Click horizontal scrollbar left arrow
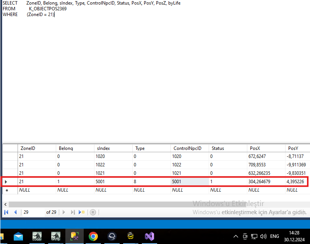310x244 pixels. pyautogui.click(x=5, y=204)
